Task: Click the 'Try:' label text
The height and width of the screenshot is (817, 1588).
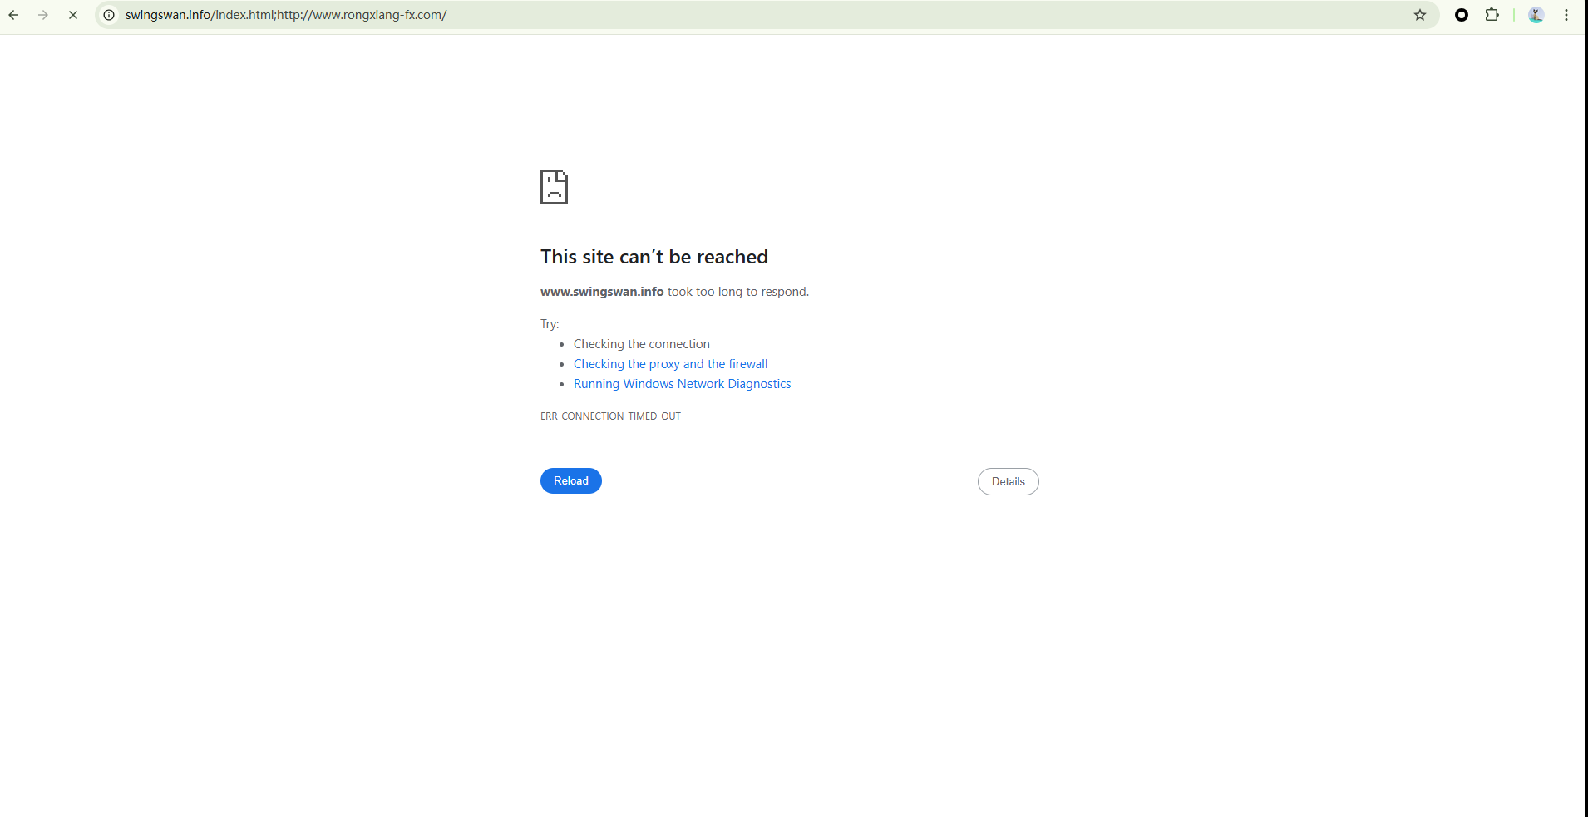Action: (550, 324)
